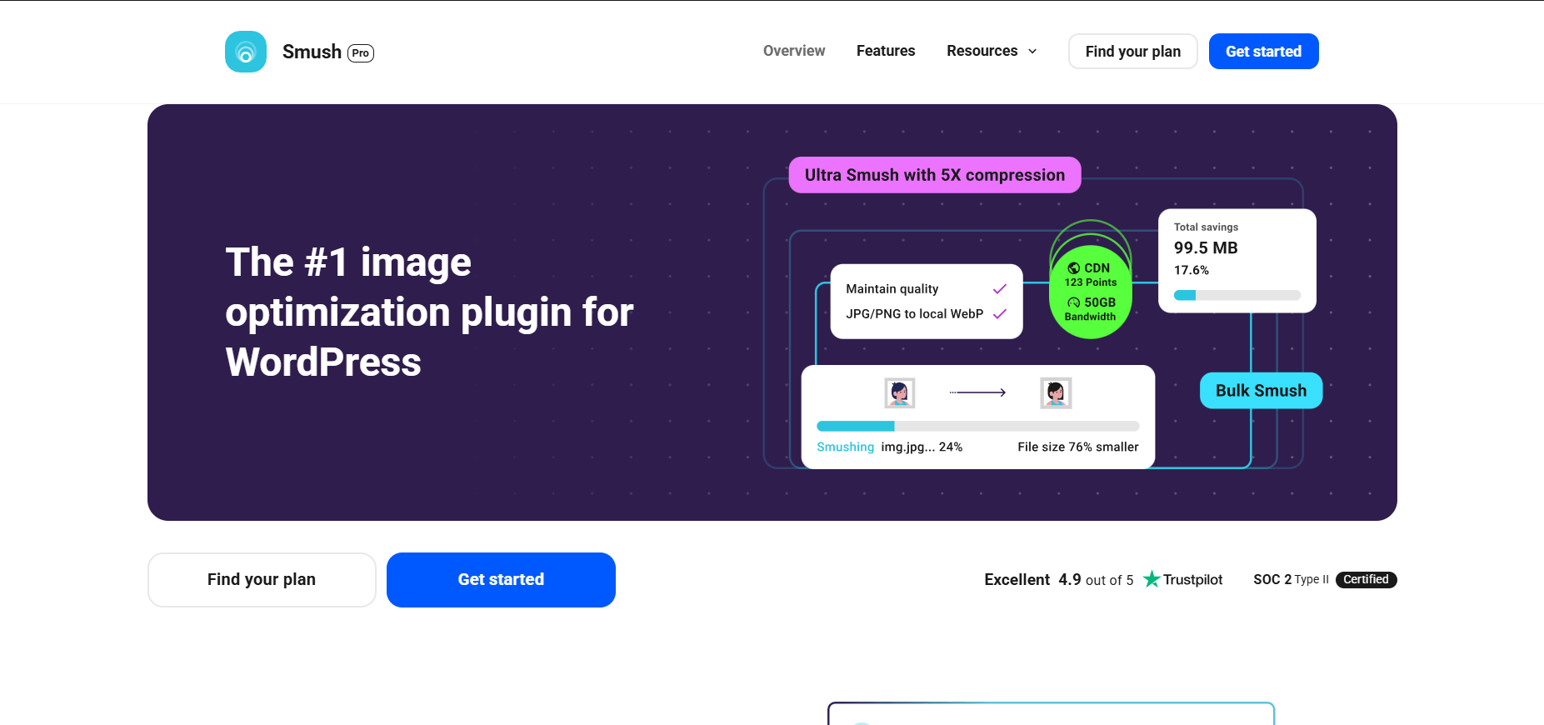
Task: Click the 123 Points text
Action: [1091, 282]
